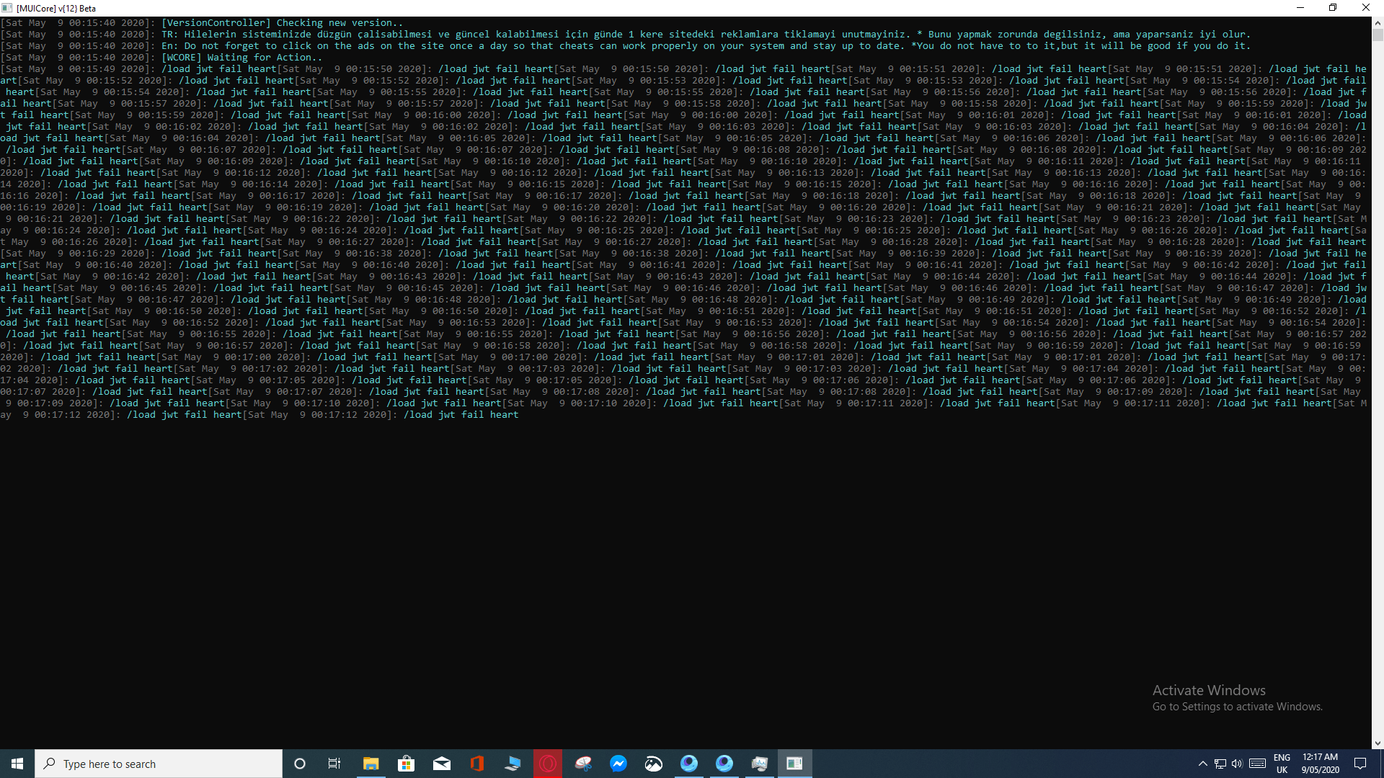Click the MUICore title bar app icon

coord(8,8)
